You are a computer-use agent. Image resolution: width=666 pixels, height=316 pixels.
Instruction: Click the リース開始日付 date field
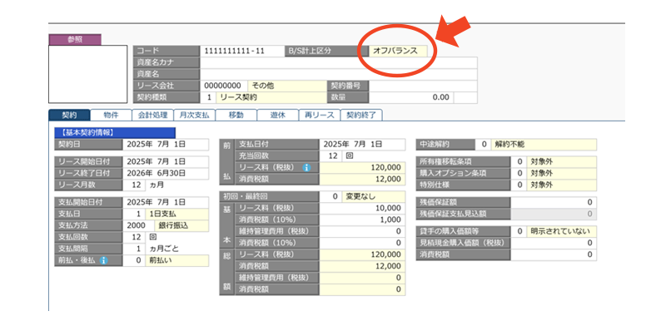[x=166, y=161]
